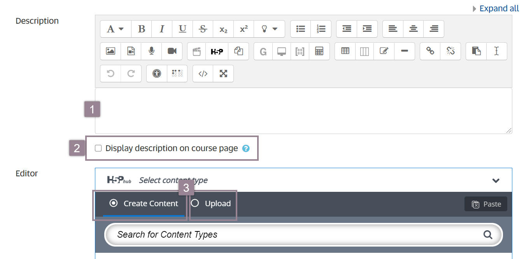Click the video camera record icon
Image resolution: width=524 pixels, height=259 pixels.
pyautogui.click(x=172, y=51)
